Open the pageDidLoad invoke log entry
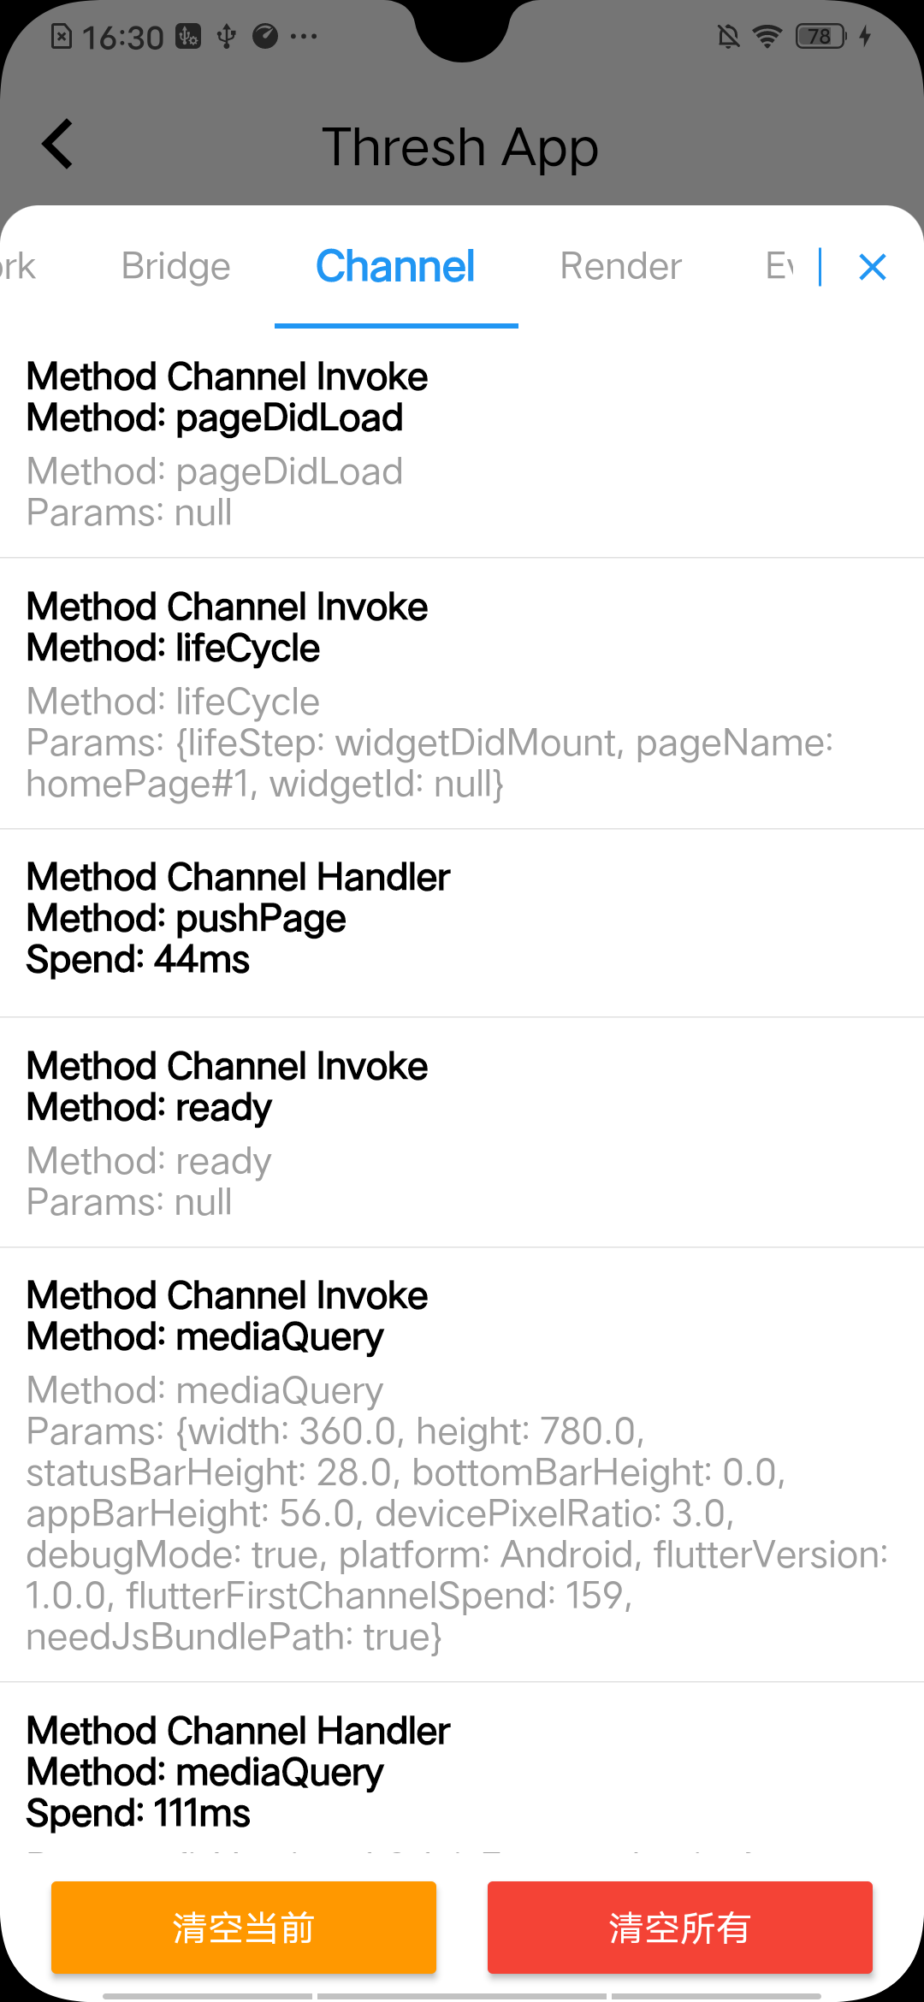Viewport: 924px width, 2002px height. pyautogui.click(x=462, y=443)
